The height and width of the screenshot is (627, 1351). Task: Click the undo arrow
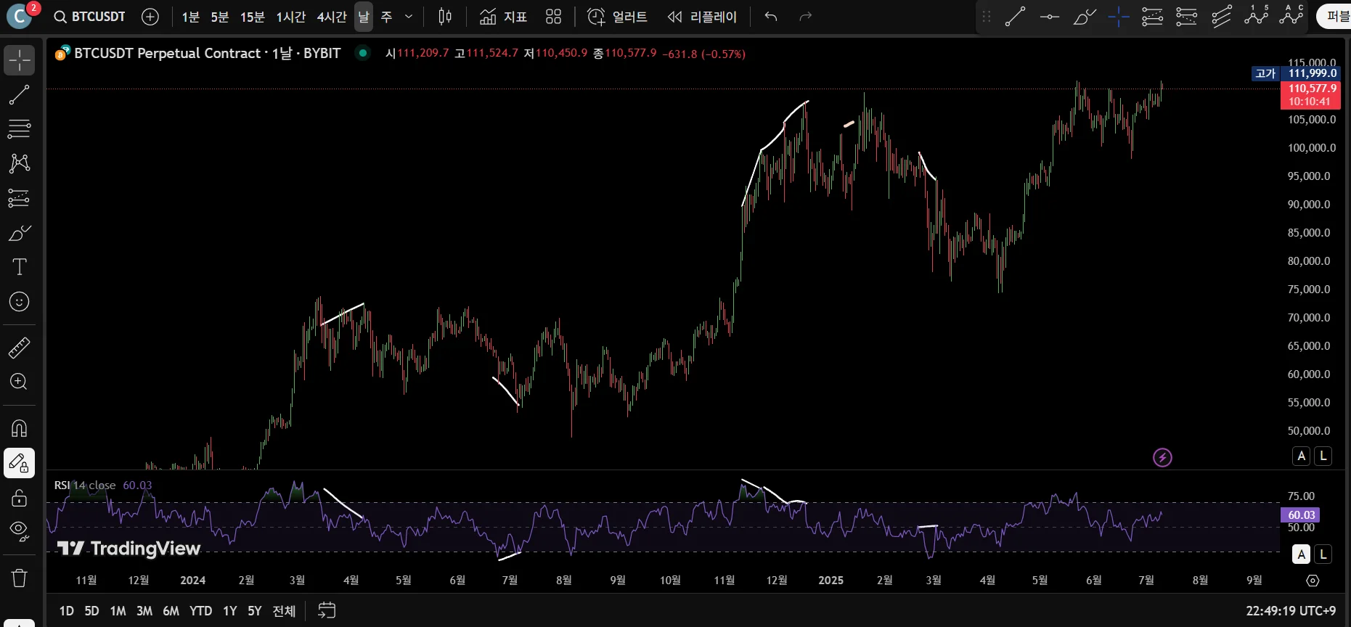[x=771, y=17]
